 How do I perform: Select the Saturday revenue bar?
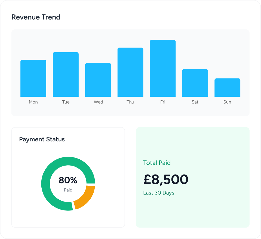click(195, 83)
